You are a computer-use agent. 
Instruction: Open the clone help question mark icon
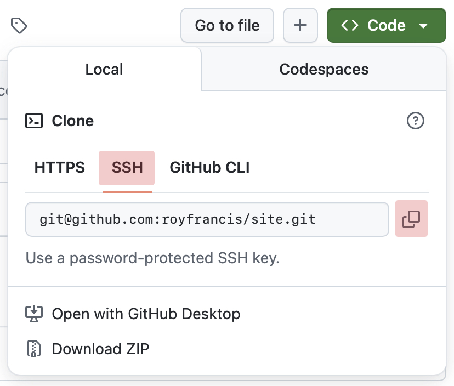pyautogui.click(x=416, y=121)
